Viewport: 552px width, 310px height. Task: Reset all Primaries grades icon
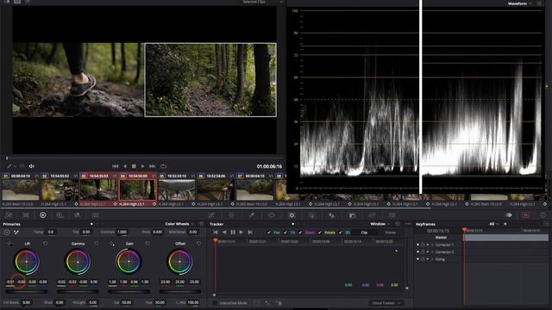coord(201,224)
